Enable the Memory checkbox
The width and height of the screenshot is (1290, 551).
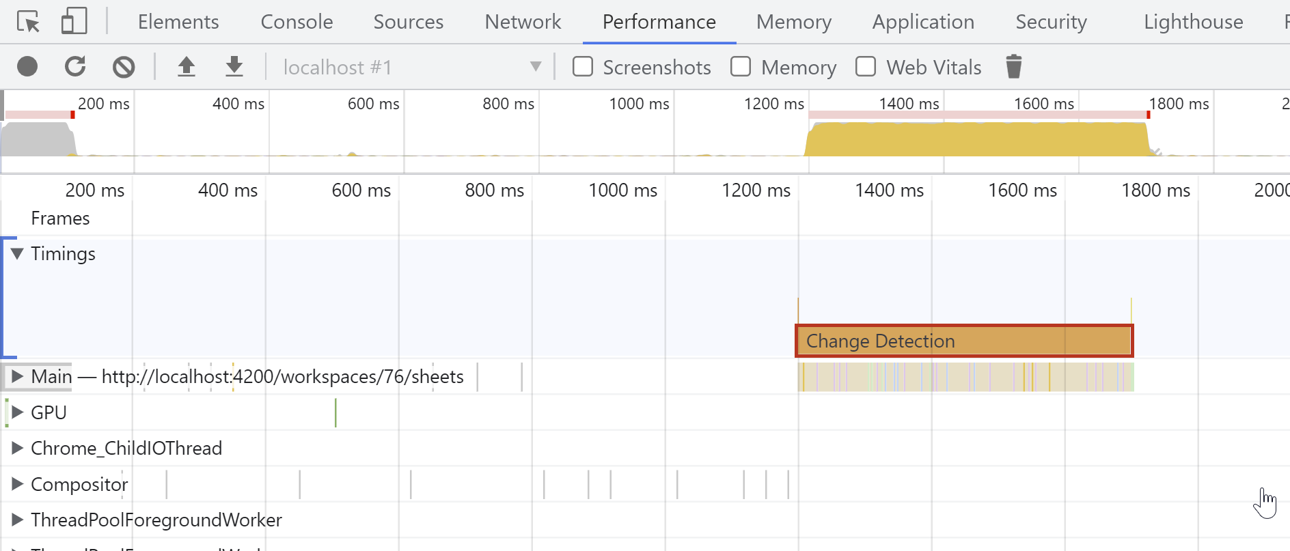click(x=741, y=66)
